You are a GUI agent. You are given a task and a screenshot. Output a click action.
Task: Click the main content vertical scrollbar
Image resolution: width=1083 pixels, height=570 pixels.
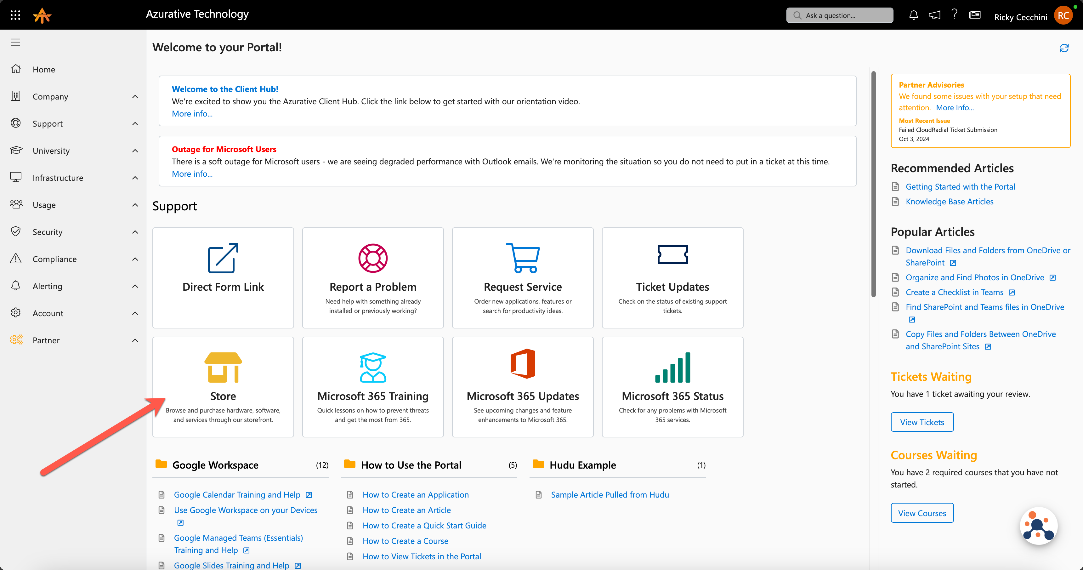(873, 184)
